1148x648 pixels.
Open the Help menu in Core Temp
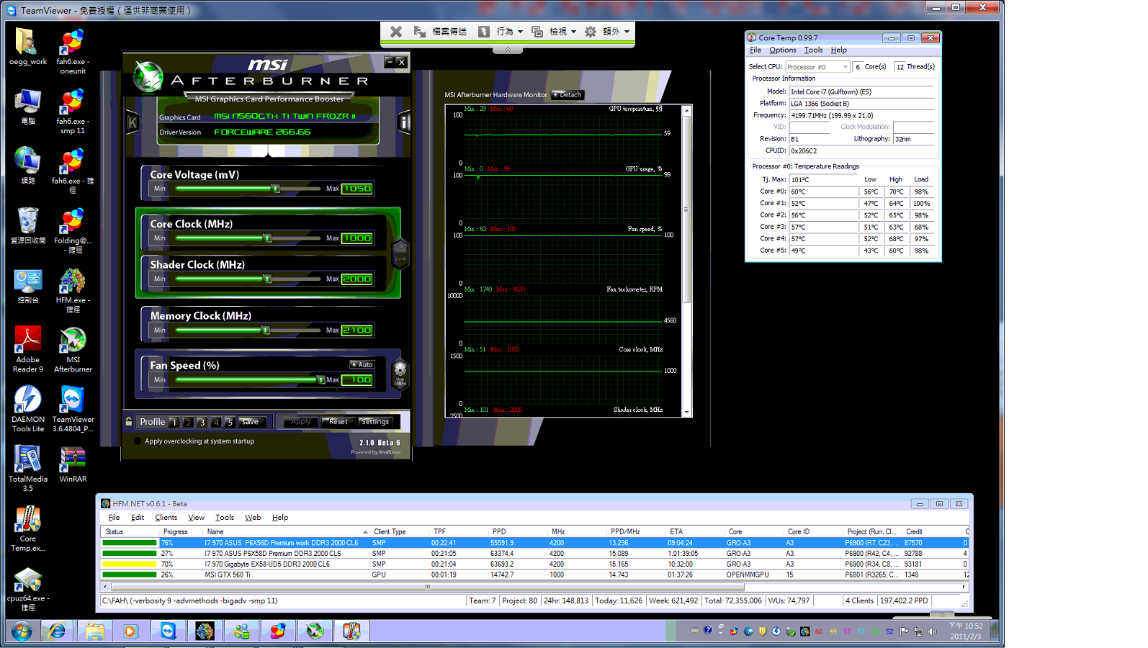tap(838, 50)
